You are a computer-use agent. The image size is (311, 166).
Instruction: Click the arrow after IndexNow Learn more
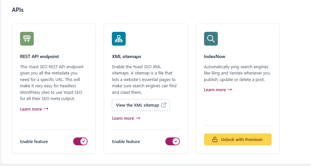point(230,90)
